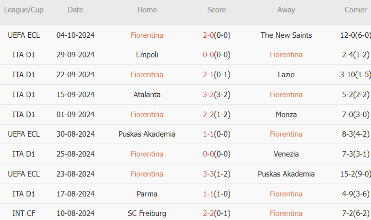Select Puskas Akademia as home team
Viewport: 371px width, 220px height.
pyautogui.click(x=147, y=134)
